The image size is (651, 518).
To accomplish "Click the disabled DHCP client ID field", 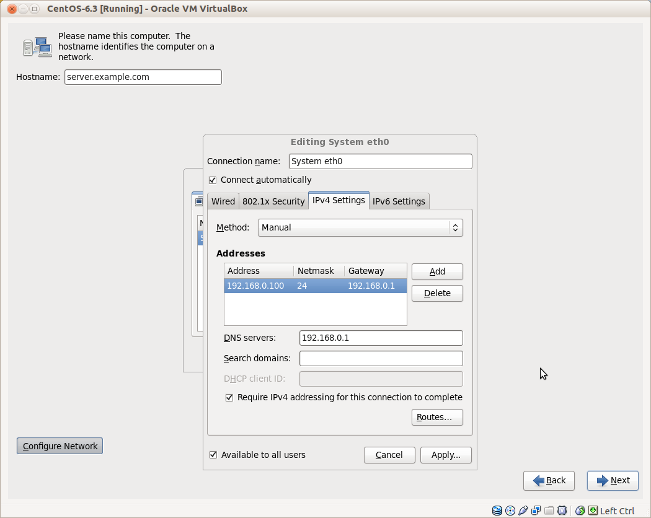I will click(x=381, y=379).
